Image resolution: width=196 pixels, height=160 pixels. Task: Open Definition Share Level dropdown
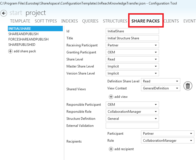click(161, 81)
